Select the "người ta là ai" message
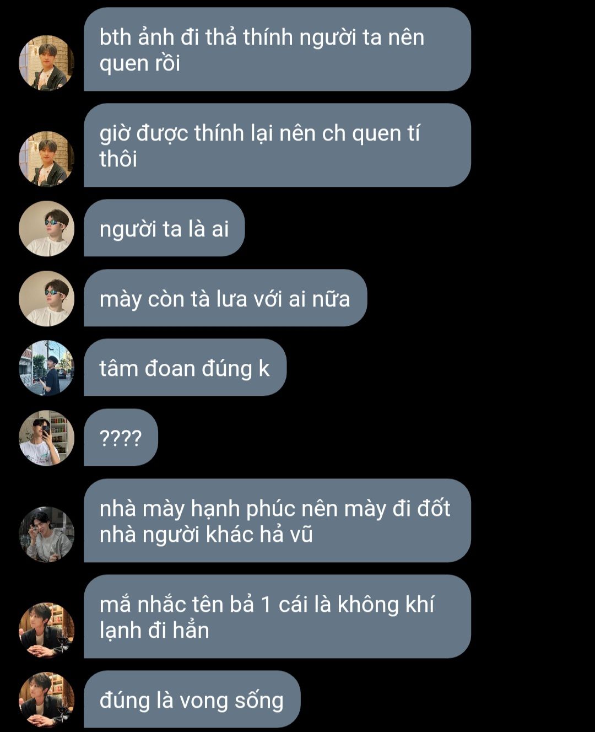Image resolution: width=595 pixels, height=732 pixels. (164, 228)
